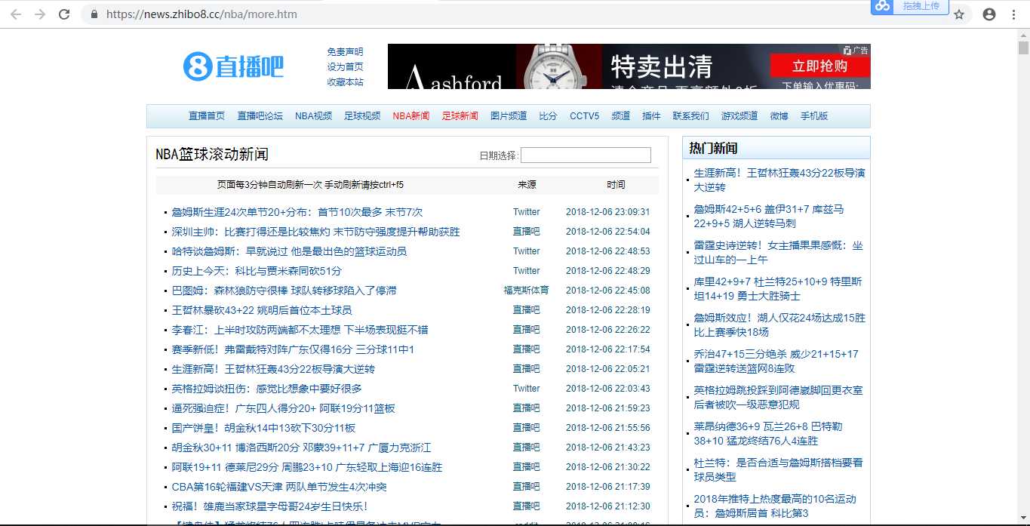Open news 逼死强迫症！广东四人得分20+
Screen dimensions: 1030x526
(283, 408)
